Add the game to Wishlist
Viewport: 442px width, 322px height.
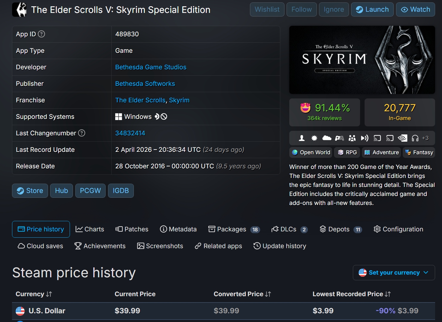click(267, 10)
